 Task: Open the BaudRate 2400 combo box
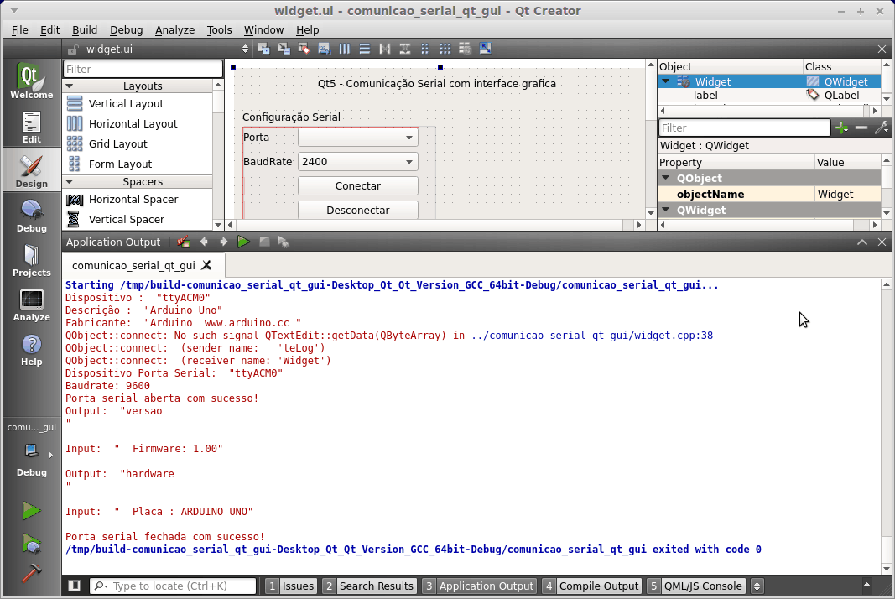click(358, 162)
